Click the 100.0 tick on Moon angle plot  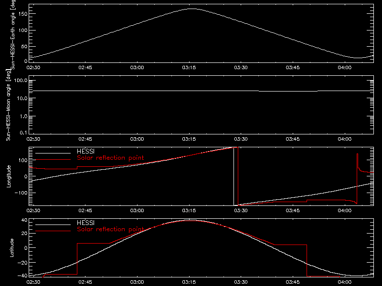point(21,81)
